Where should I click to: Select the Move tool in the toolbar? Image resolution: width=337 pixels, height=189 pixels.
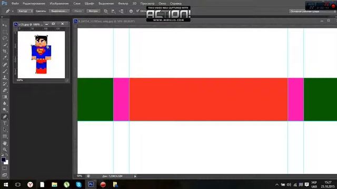coord(5,25)
